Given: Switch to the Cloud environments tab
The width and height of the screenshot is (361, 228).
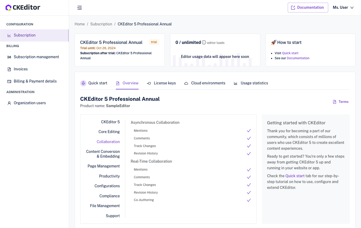Looking at the screenshot, I should click(205, 83).
